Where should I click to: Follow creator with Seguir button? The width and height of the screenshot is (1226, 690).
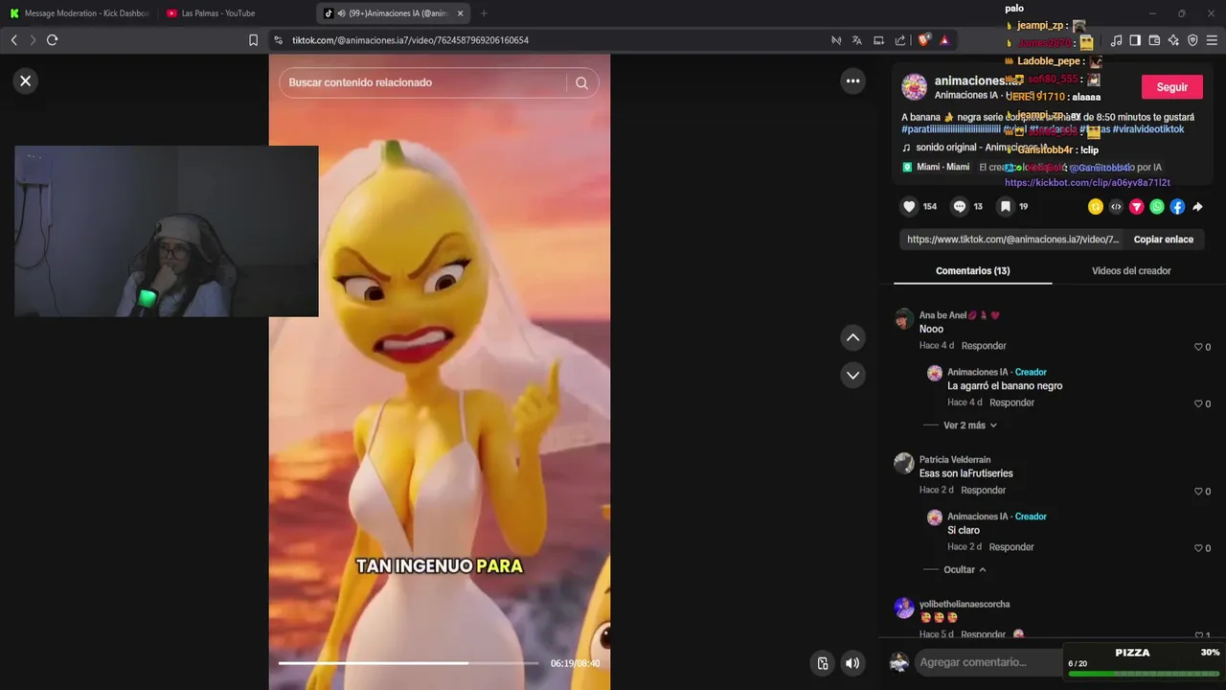(x=1171, y=87)
